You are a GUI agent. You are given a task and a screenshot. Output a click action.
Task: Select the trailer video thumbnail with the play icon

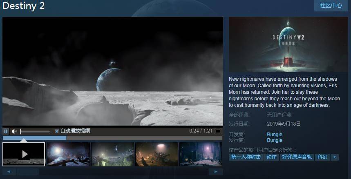click(x=24, y=155)
